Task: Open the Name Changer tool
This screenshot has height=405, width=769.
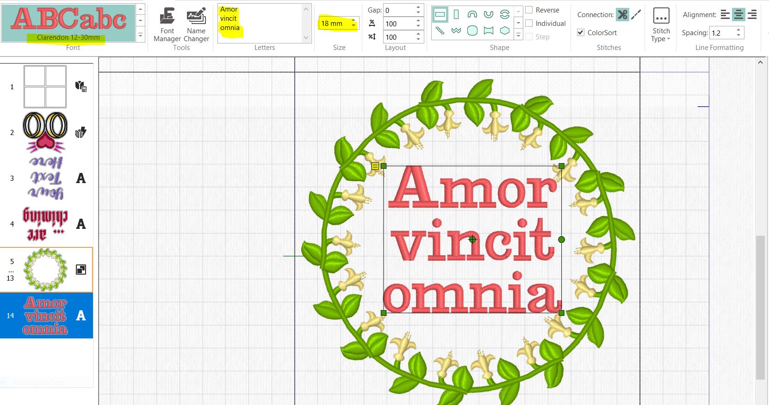Action: tap(196, 25)
